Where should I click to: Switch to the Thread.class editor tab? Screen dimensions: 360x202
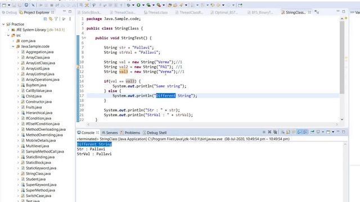point(156,12)
